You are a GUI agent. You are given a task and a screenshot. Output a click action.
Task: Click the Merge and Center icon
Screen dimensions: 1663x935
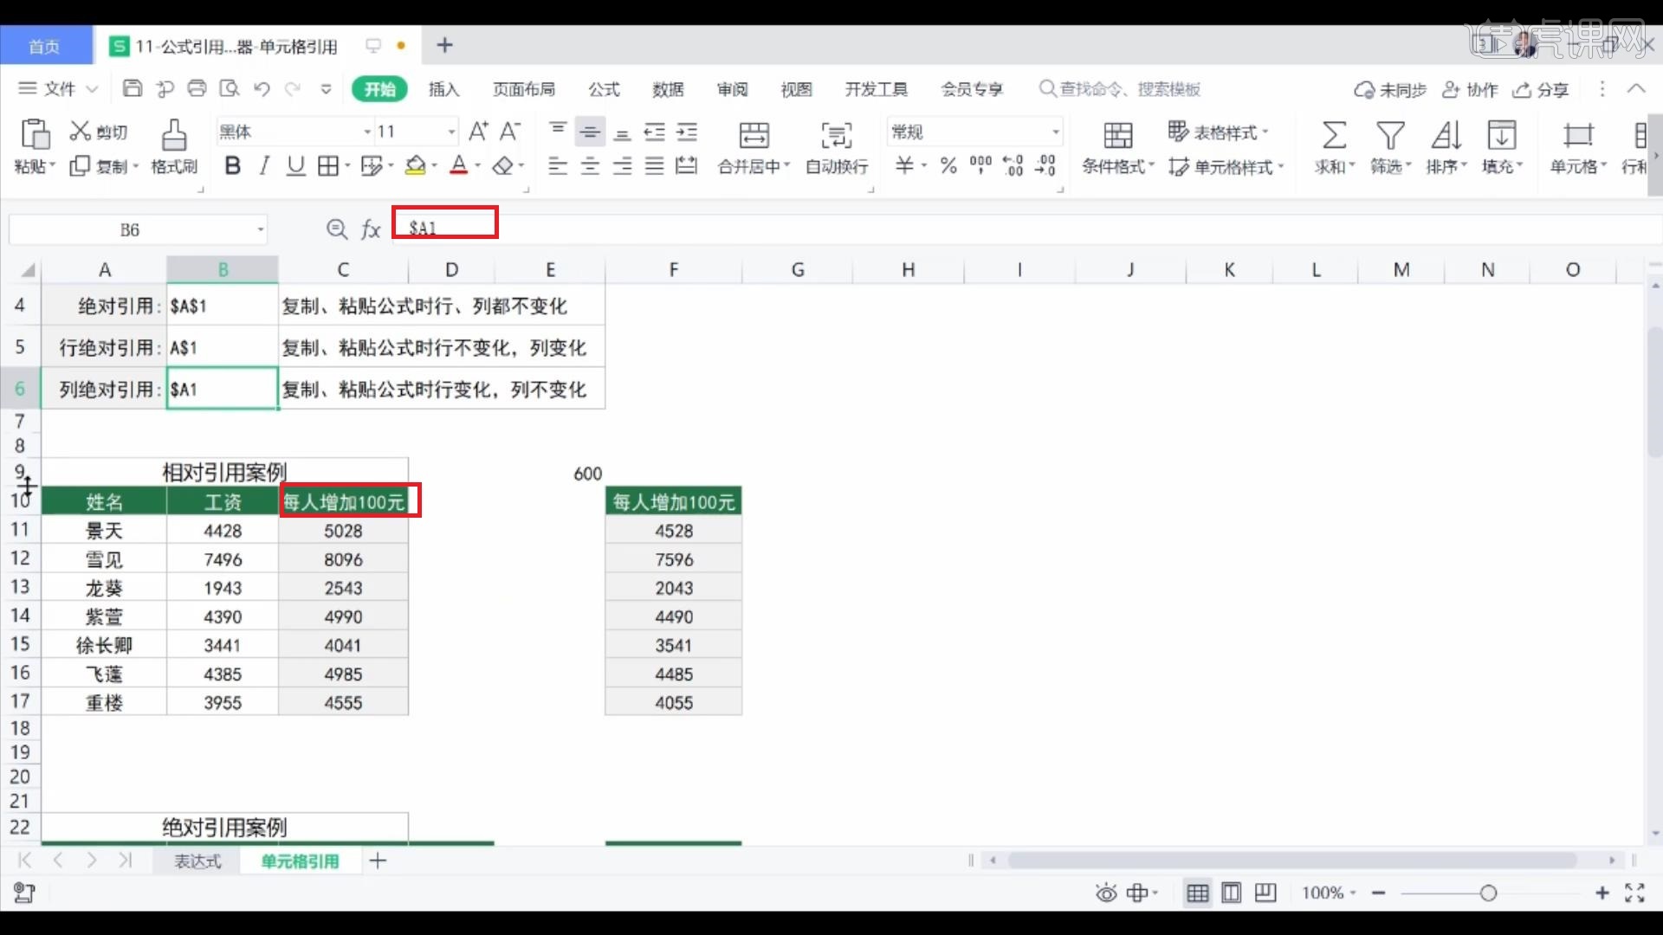coord(753,135)
